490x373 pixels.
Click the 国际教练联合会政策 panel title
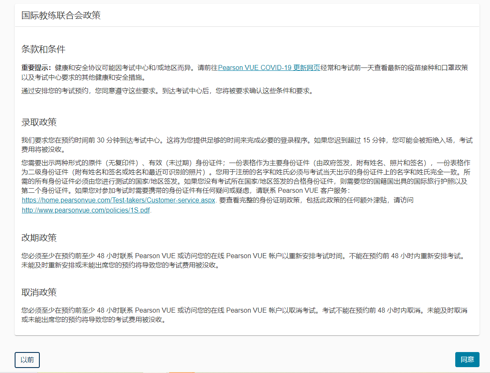coord(61,16)
